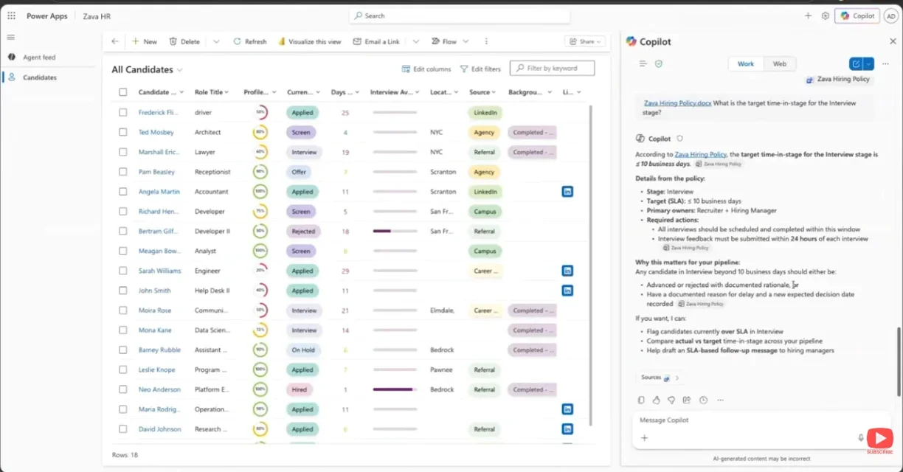Toggle the left navigation hamburger menu
The width and height of the screenshot is (903, 472).
tap(11, 37)
